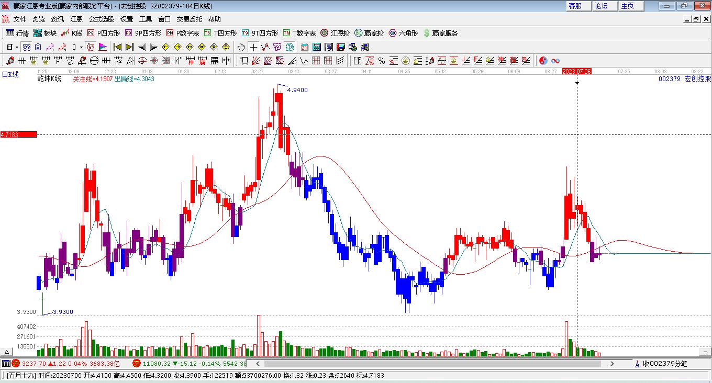712x383 pixels.
Task: Expand the 日 period dropdown arrow
Action: pos(17,47)
